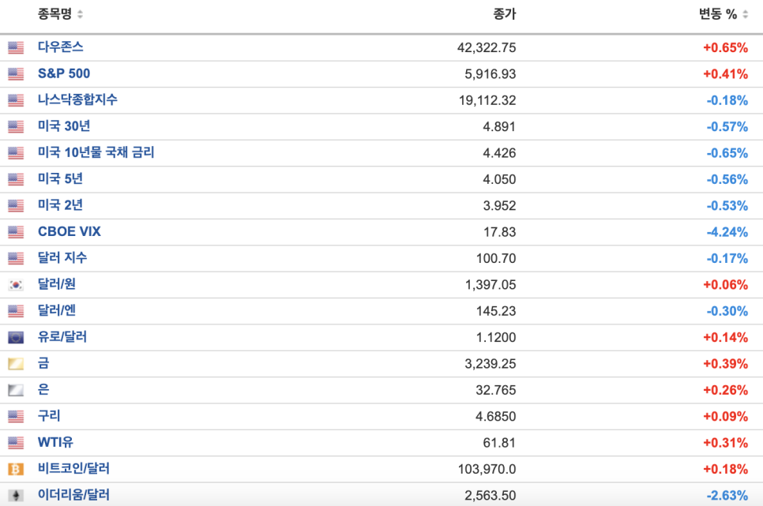Click the flag icon next to 미국 30년
763x506 pixels.
16,126
